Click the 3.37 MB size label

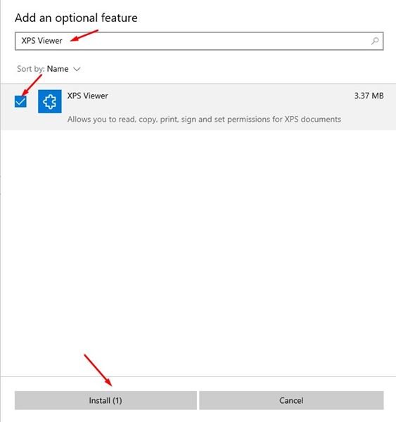[369, 96]
